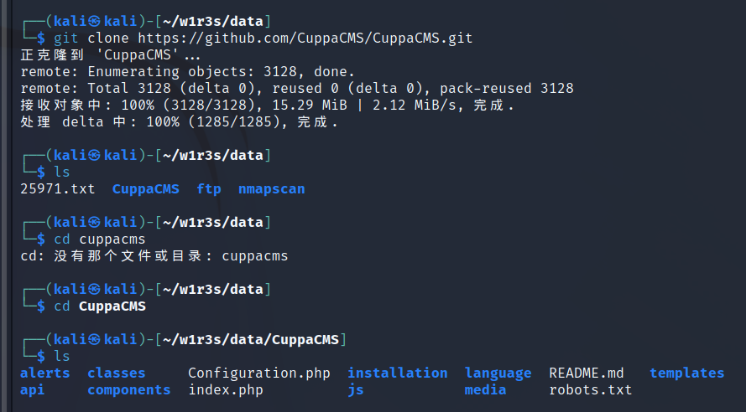The height and width of the screenshot is (412, 746).
Task: Select the 'js' directory name
Action: [356, 390]
